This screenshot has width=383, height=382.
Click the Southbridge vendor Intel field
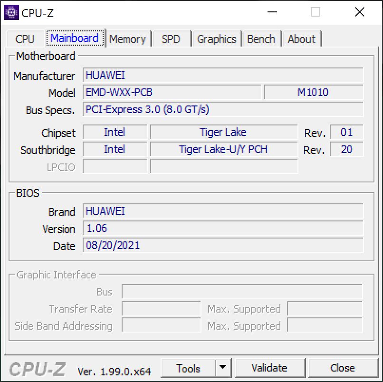point(115,149)
